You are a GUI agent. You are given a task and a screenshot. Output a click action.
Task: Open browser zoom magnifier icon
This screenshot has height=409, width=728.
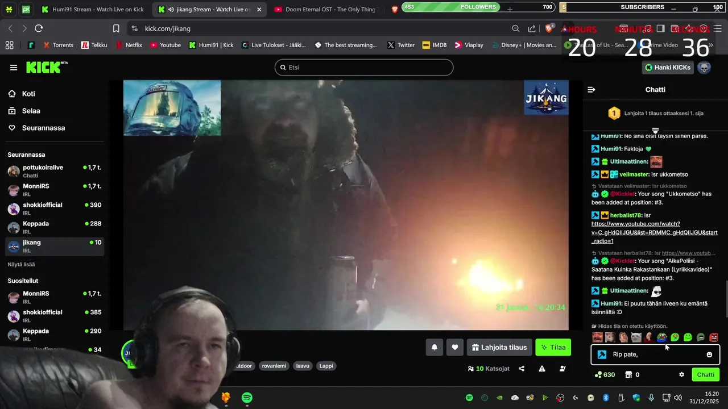point(515,28)
